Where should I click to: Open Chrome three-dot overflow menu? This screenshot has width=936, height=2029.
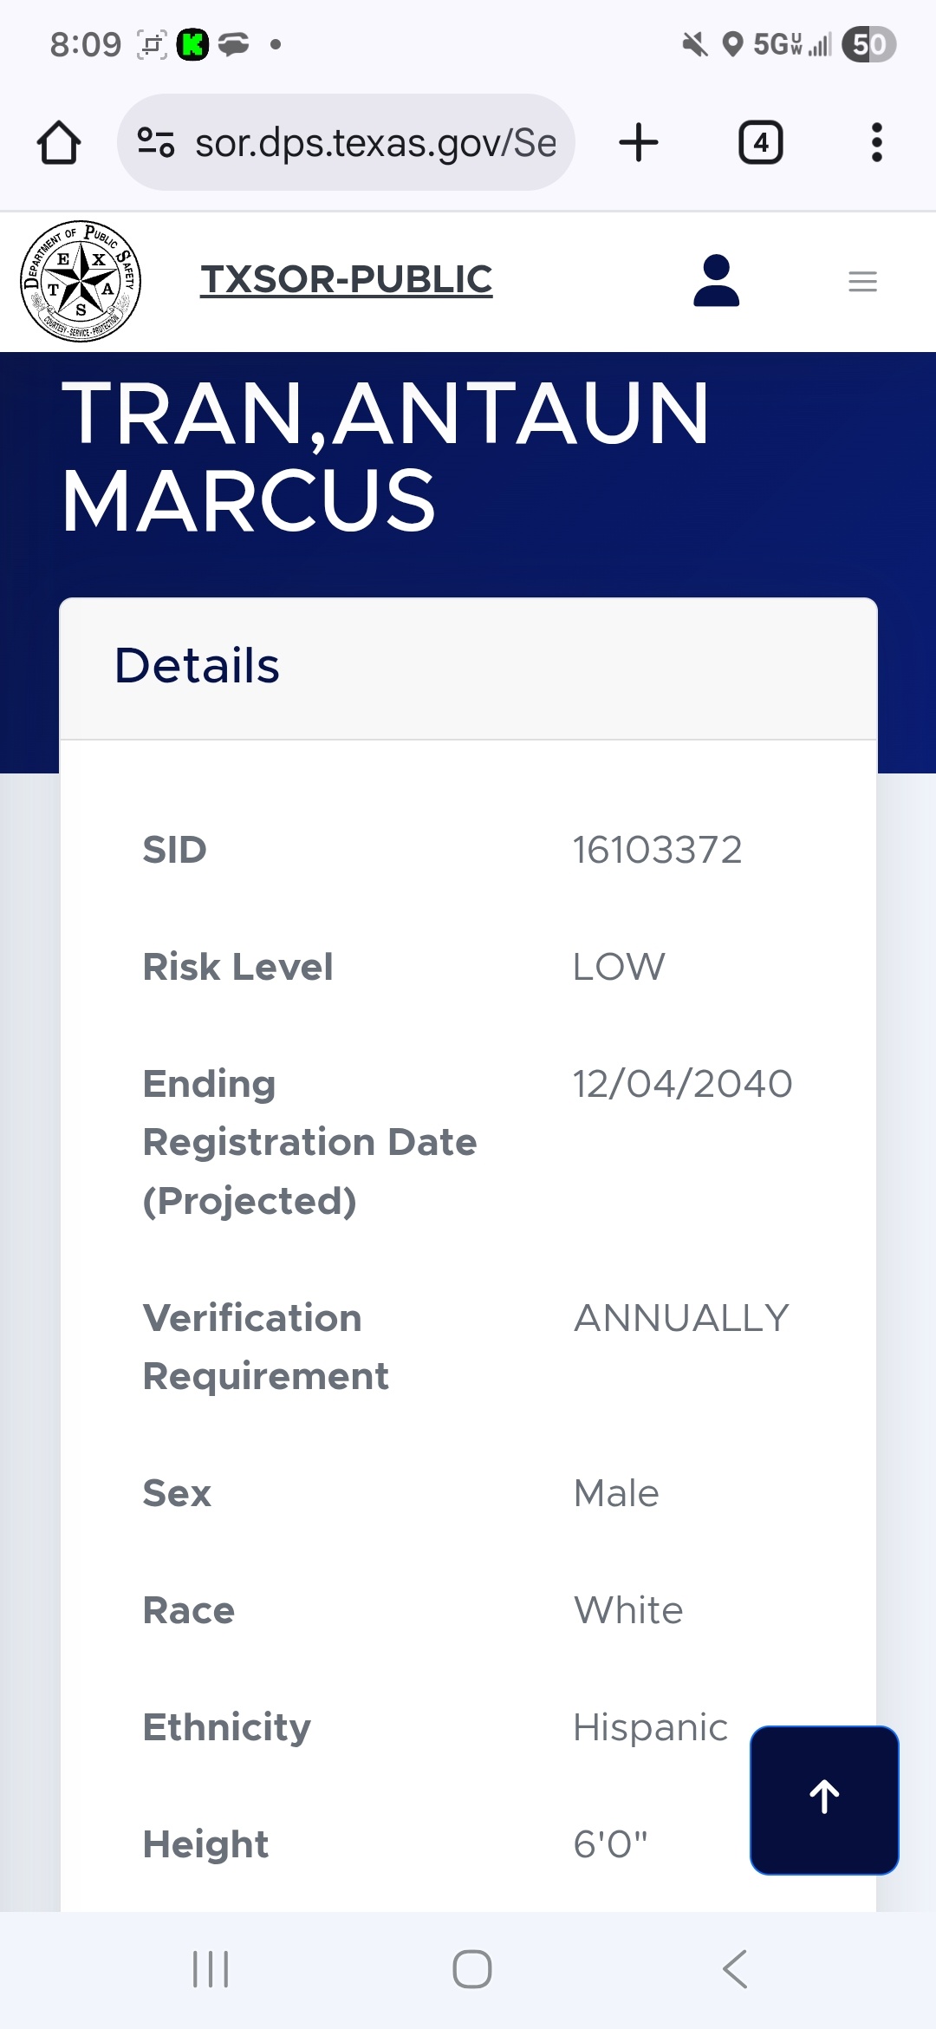pyautogui.click(x=876, y=143)
